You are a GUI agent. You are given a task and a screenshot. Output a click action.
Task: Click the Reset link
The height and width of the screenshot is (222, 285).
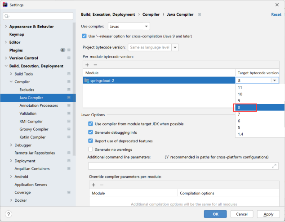[x=276, y=14]
